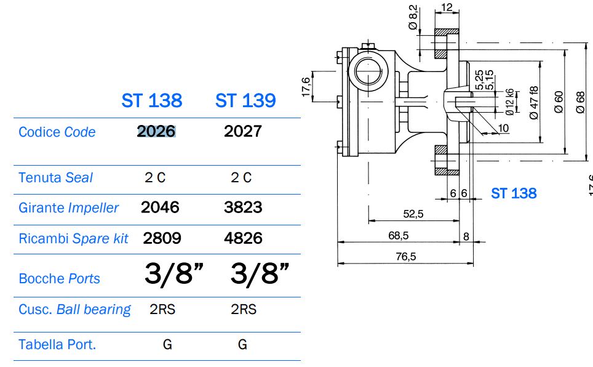593x367 pixels.
Task: Click the Ø 68 dimension label
Action: coord(580,102)
